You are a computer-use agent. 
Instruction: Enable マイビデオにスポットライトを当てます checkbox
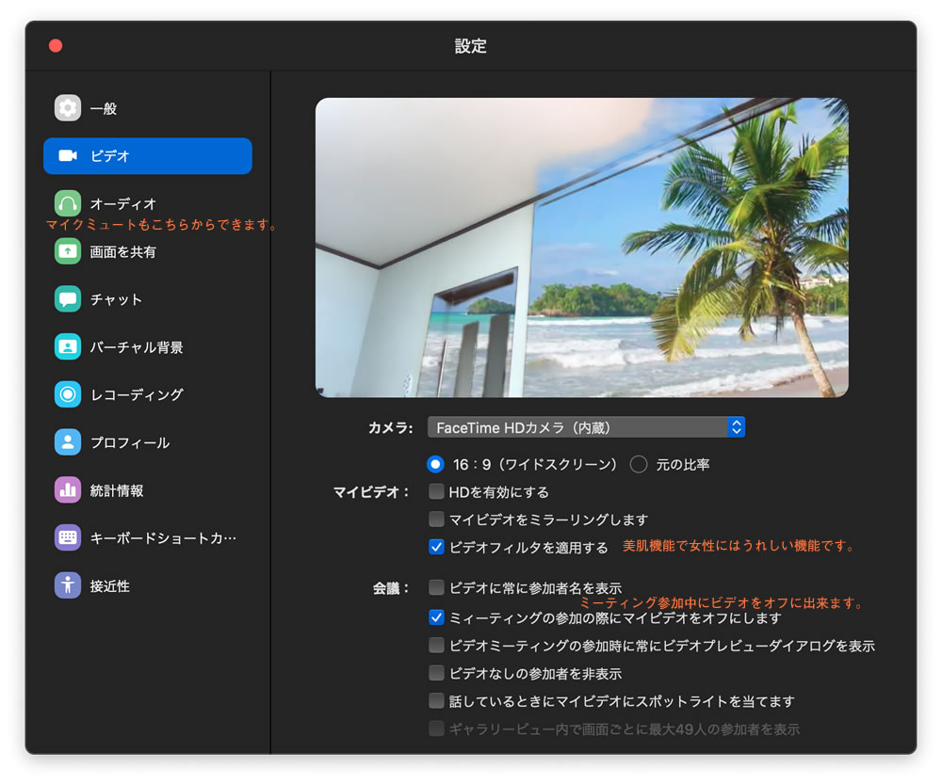coord(436,700)
